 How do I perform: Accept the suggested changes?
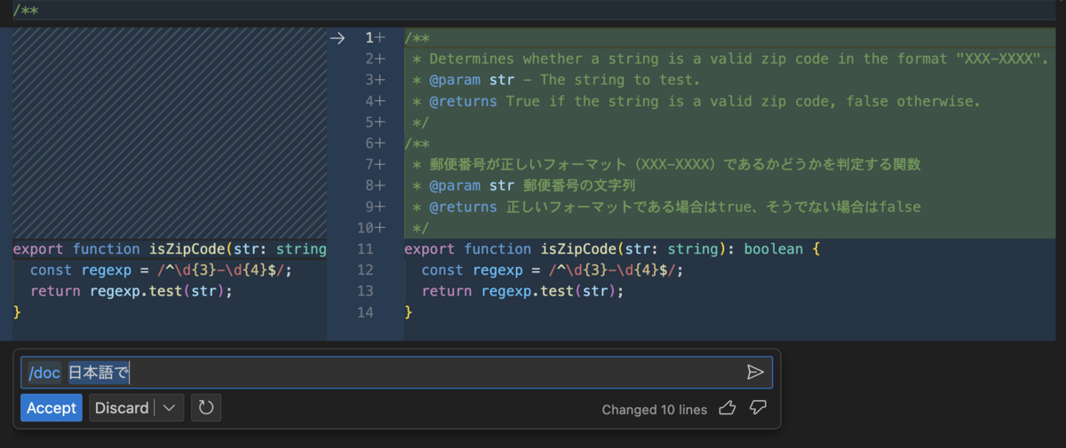click(52, 408)
